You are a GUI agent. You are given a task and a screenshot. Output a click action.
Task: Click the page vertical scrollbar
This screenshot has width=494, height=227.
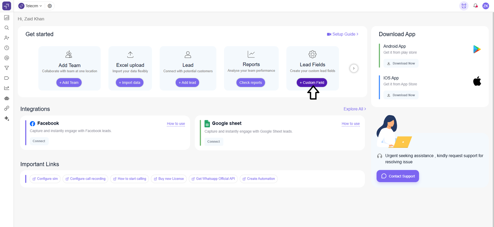coord(493,119)
